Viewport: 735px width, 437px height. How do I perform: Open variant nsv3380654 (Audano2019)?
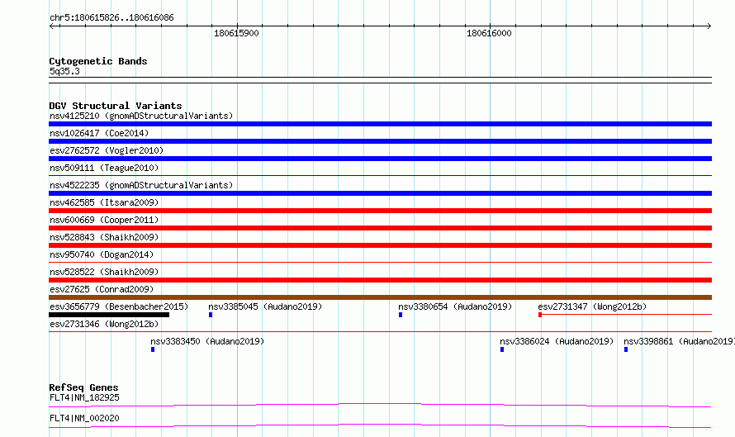pos(455,306)
